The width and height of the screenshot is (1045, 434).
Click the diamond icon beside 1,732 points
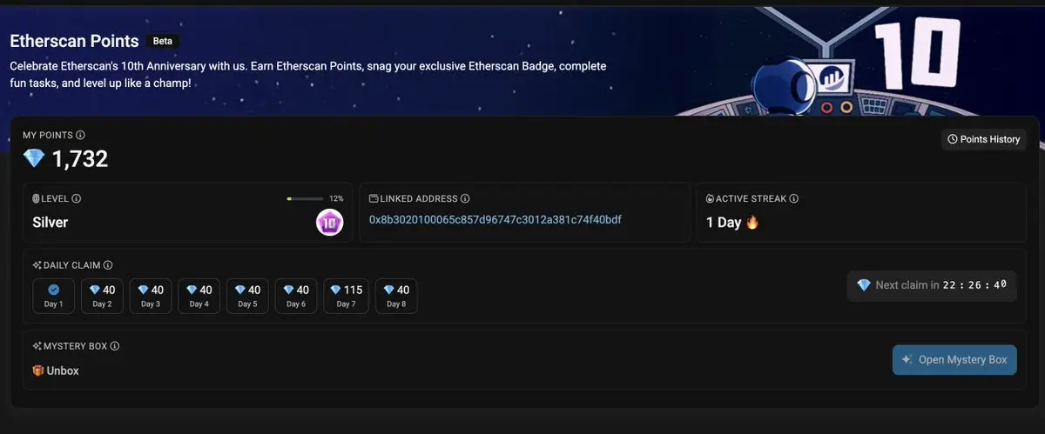pyautogui.click(x=34, y=158)
